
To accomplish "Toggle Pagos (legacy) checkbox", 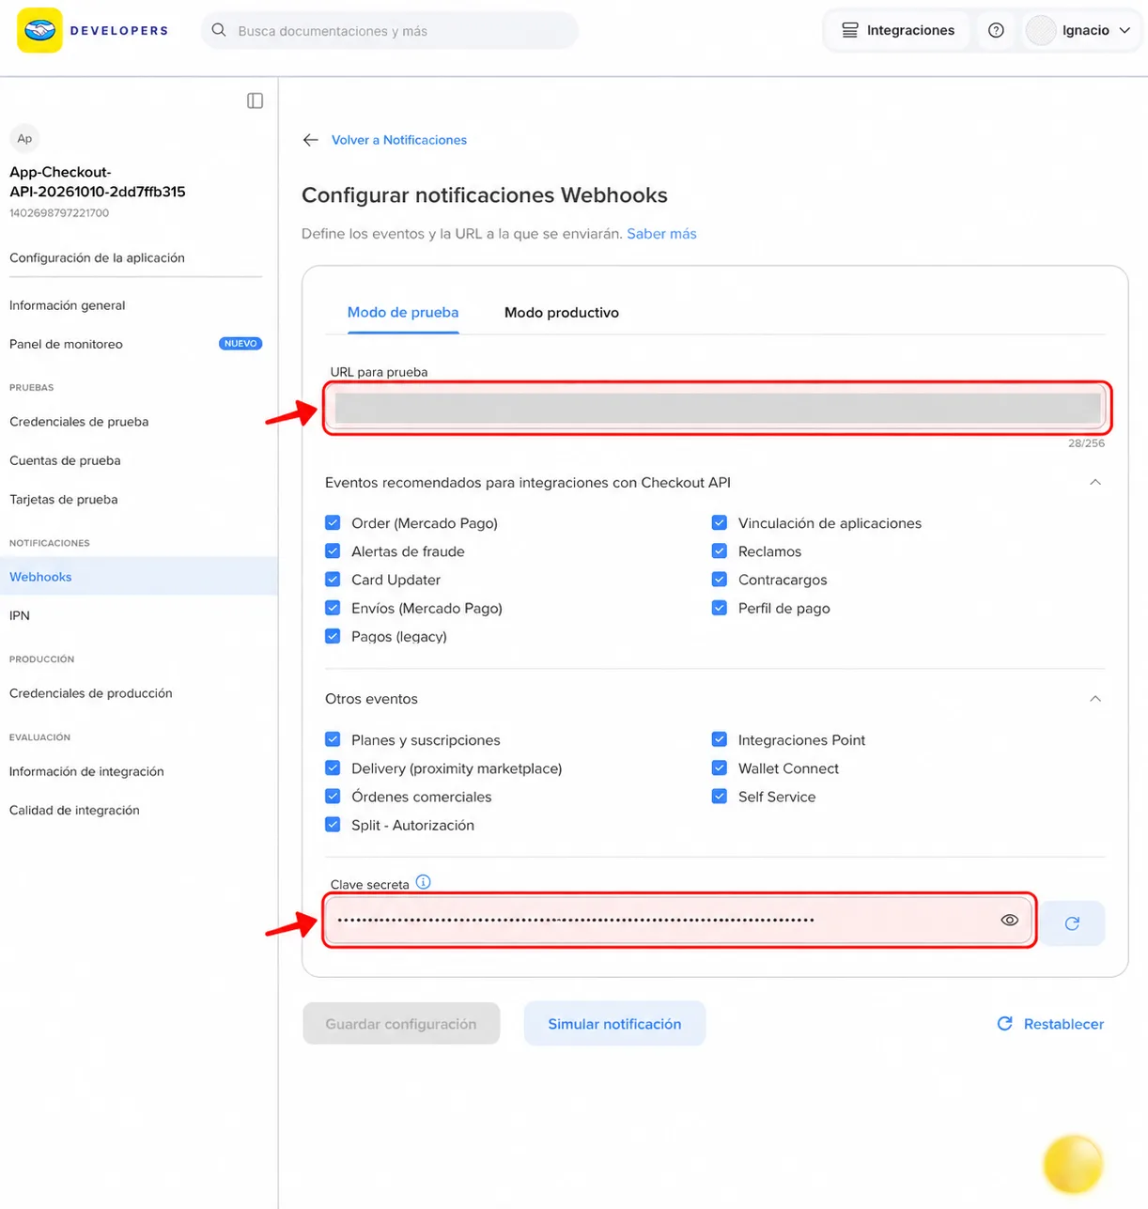I will click(333, 636).
